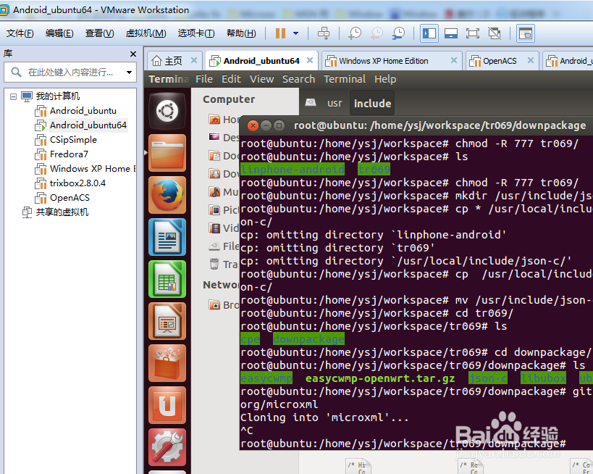Image resolution: width=593 pixels, height=474 pixels.
Task: Select Android_ubuntu in the library tree
Action: [83, 111]
